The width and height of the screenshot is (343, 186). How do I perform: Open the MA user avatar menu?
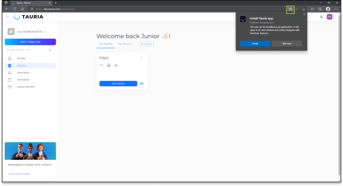330,17
